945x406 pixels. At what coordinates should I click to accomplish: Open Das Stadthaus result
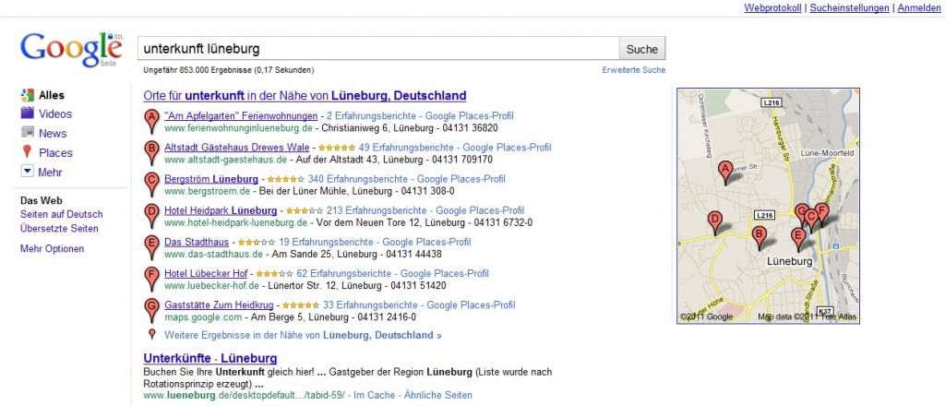click(x=197, y=242)
